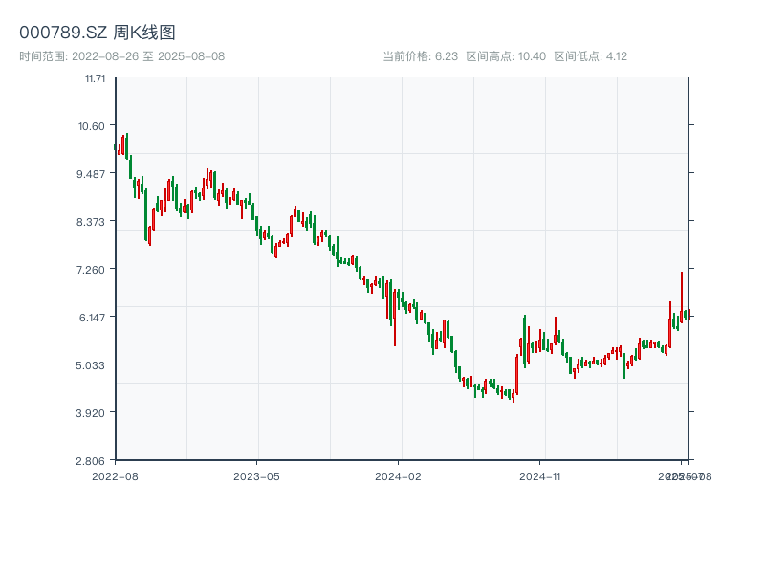Click the 当前价格 6.23 label

click(420, 56)
